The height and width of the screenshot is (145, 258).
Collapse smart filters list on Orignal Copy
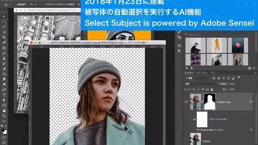coord(254,102)
